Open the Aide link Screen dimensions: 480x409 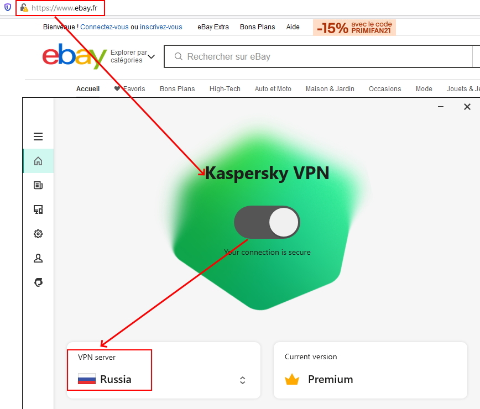pyautogui.click(x=293, y=27)
